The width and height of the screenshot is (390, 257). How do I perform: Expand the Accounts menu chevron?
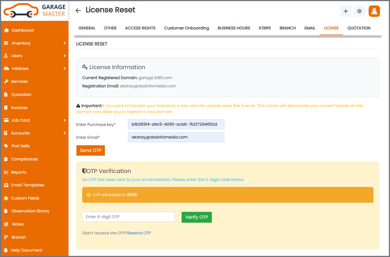(x=65, y=133)
